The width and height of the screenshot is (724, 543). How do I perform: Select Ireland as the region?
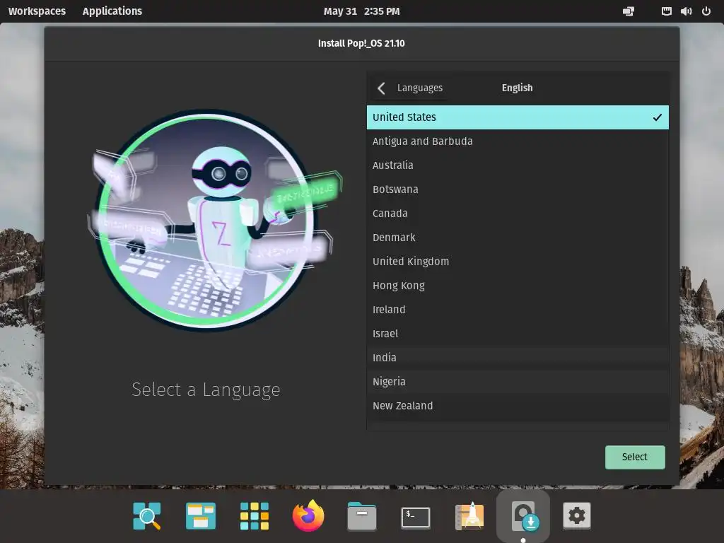click(518, 310)
